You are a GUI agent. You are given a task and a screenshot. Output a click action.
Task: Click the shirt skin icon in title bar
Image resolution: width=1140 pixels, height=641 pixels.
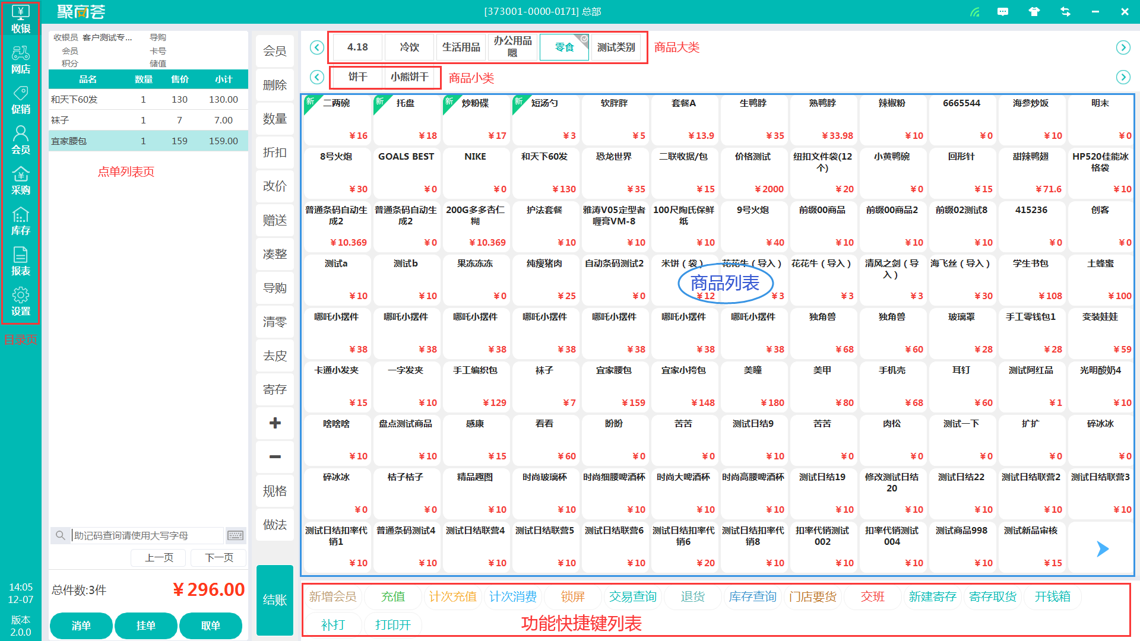[1034, 12]
